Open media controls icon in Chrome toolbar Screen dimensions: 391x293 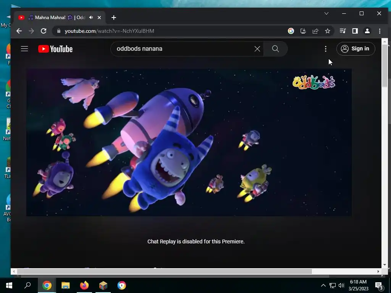[x=343, y=31]
